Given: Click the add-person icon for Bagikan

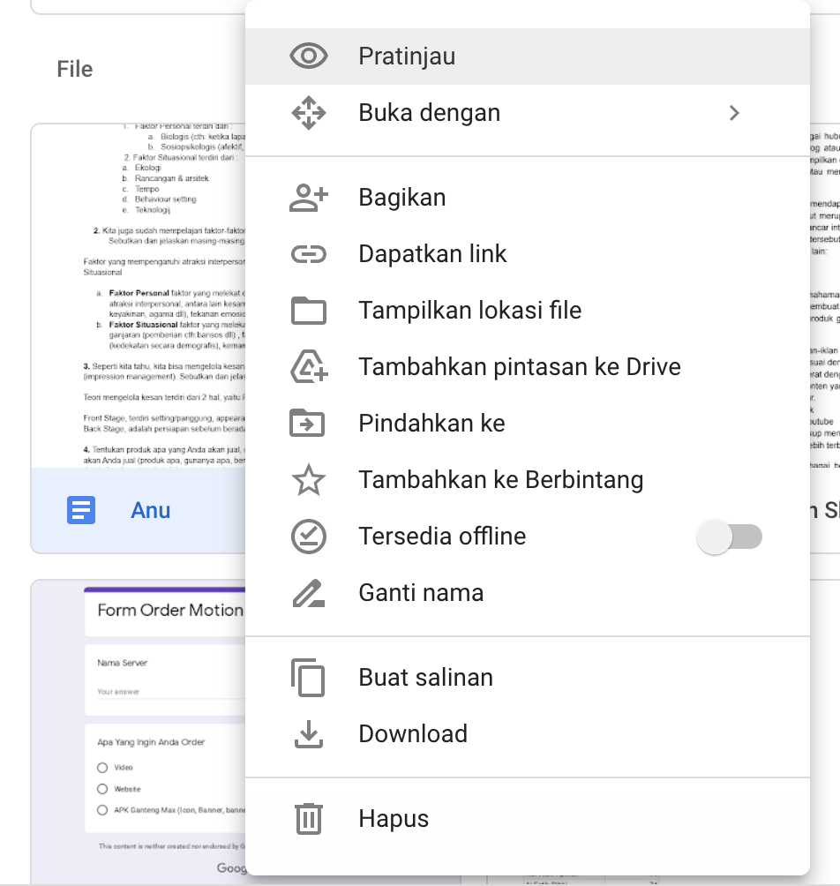Looking at the screenshot, I should (308, 198).
